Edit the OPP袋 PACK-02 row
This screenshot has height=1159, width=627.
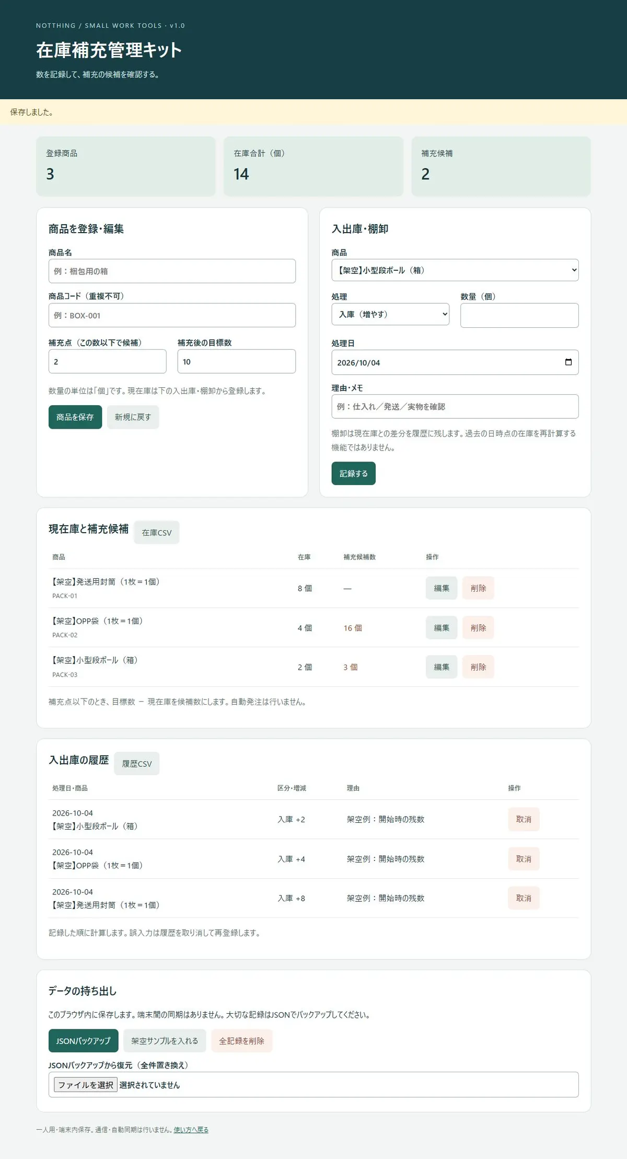442,627
